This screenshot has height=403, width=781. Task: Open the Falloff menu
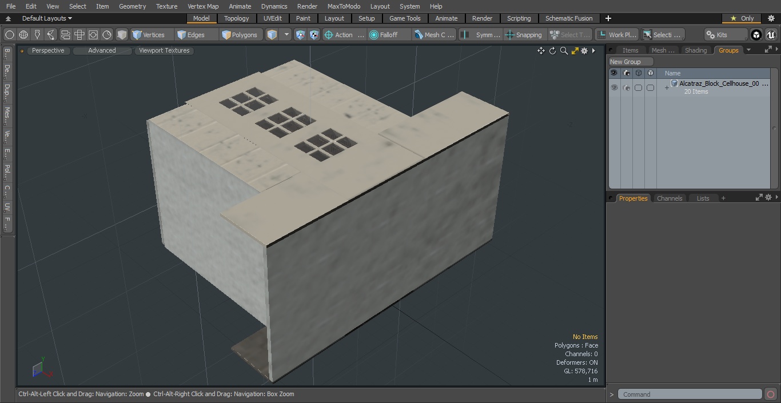[389, 35]
